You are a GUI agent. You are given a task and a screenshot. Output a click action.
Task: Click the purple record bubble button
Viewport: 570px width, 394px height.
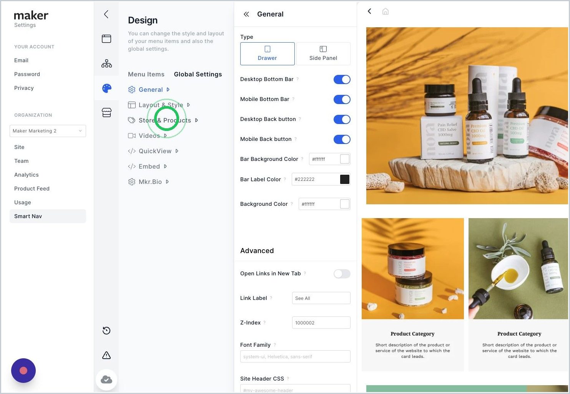[23, 371]
